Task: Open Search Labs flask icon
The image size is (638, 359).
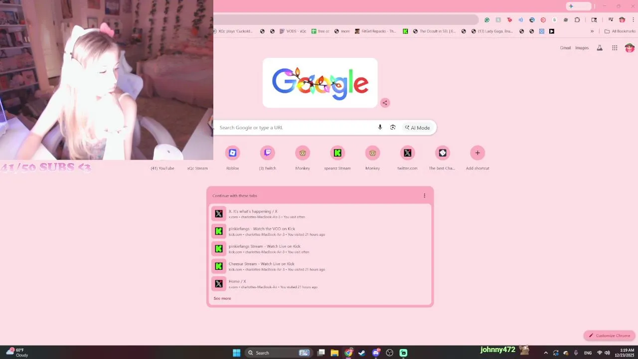Action: 600,48
